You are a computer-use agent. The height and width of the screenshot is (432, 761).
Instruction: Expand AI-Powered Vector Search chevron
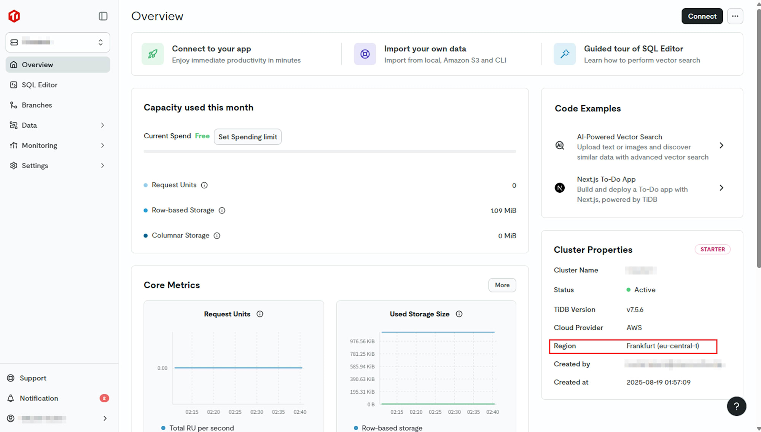721,146
